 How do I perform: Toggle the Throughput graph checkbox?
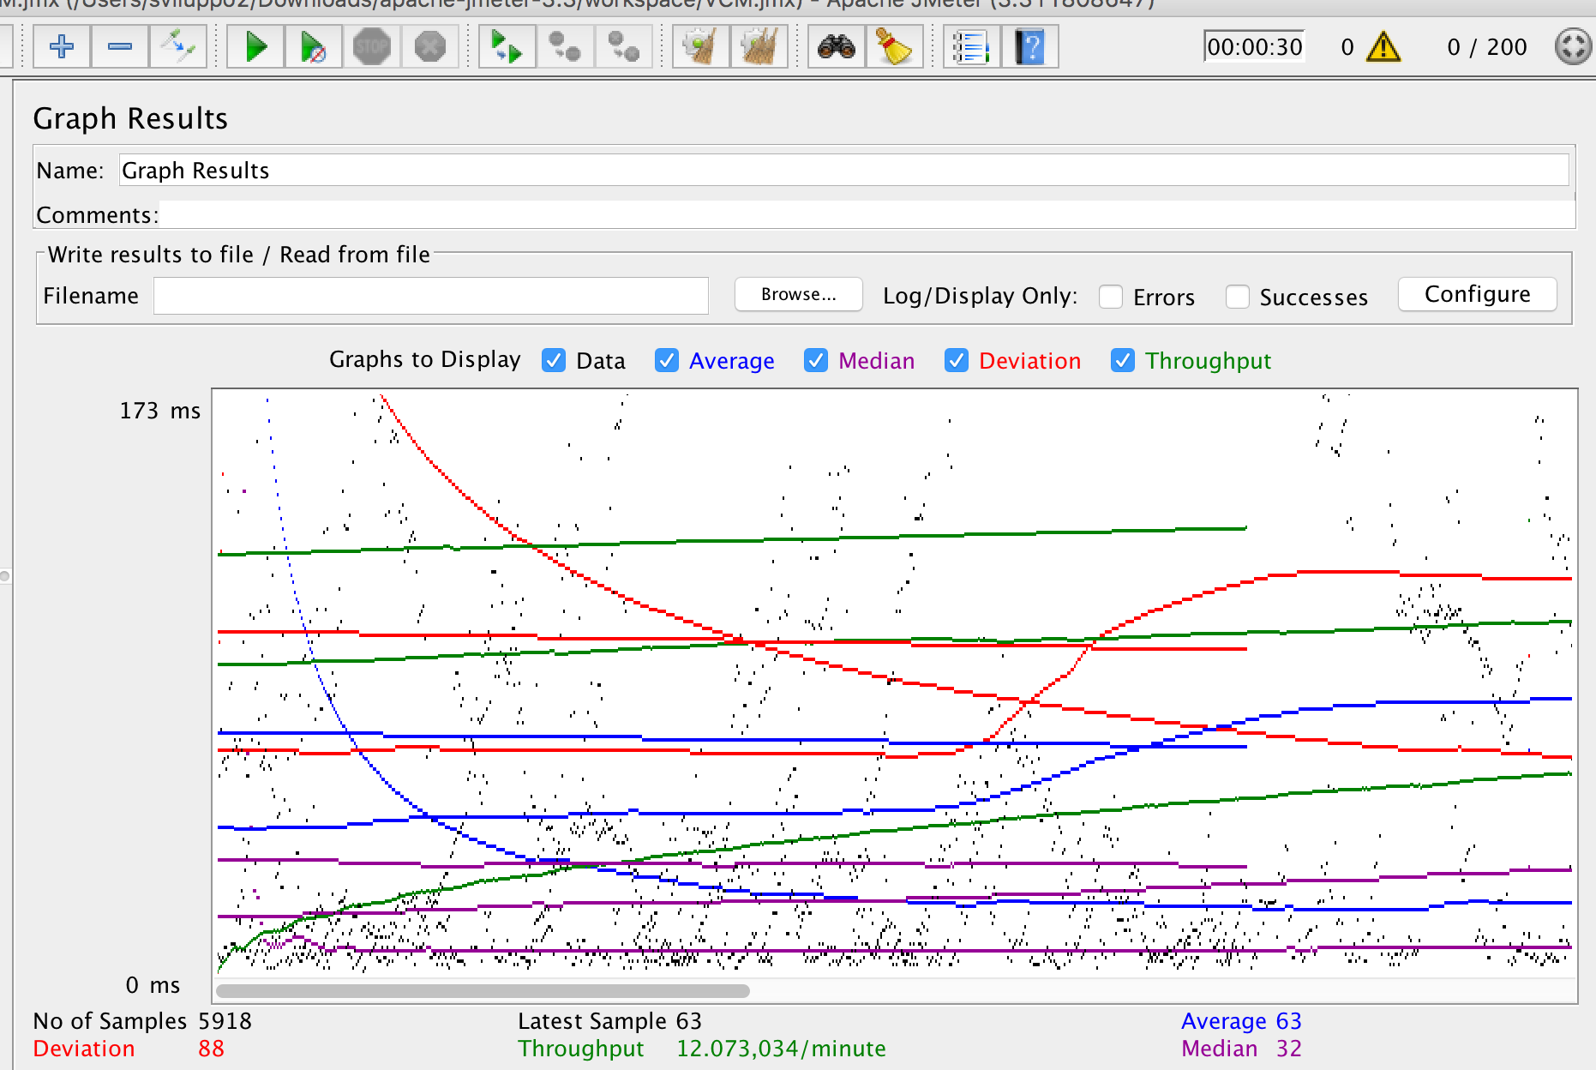1123,360
